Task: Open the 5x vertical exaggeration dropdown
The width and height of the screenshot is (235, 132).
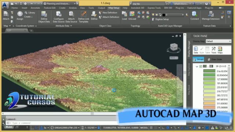Action: [44, 128]
